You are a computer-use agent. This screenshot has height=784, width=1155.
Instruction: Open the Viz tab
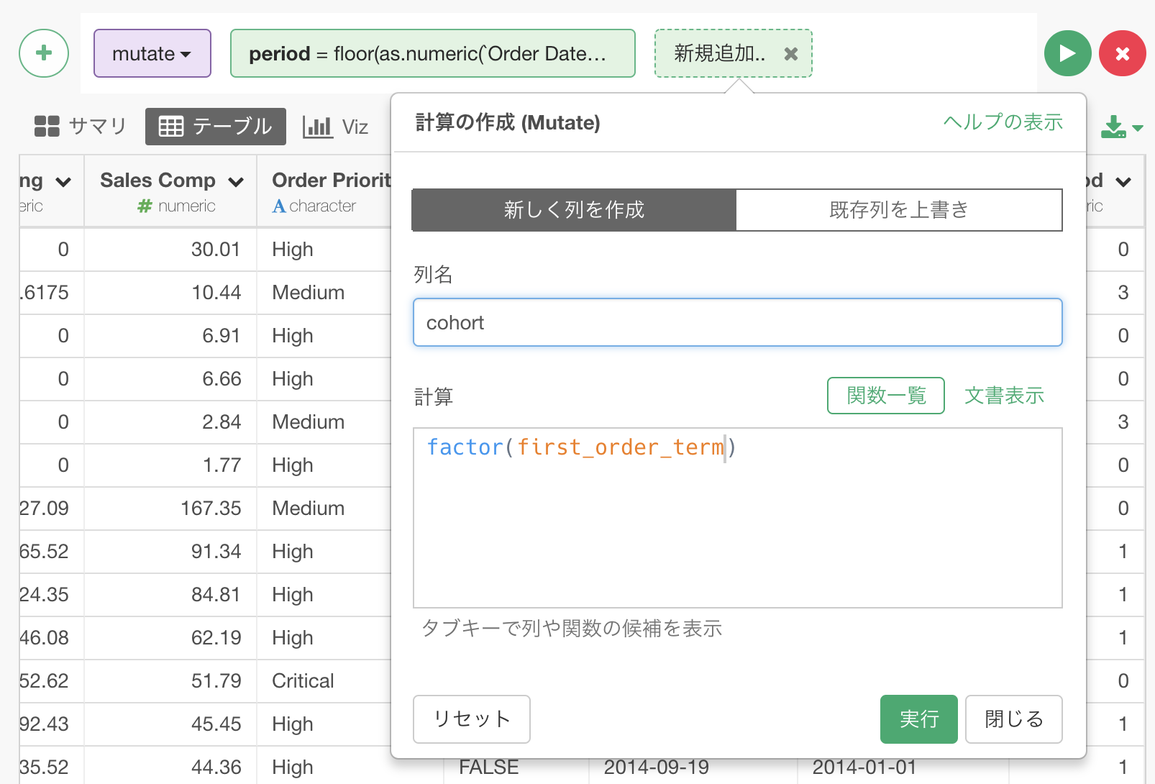pos(336,127)
